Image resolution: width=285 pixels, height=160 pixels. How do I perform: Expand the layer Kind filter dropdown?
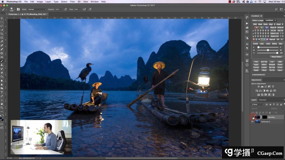(258, 104)
